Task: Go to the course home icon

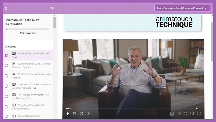Action: 6,8
